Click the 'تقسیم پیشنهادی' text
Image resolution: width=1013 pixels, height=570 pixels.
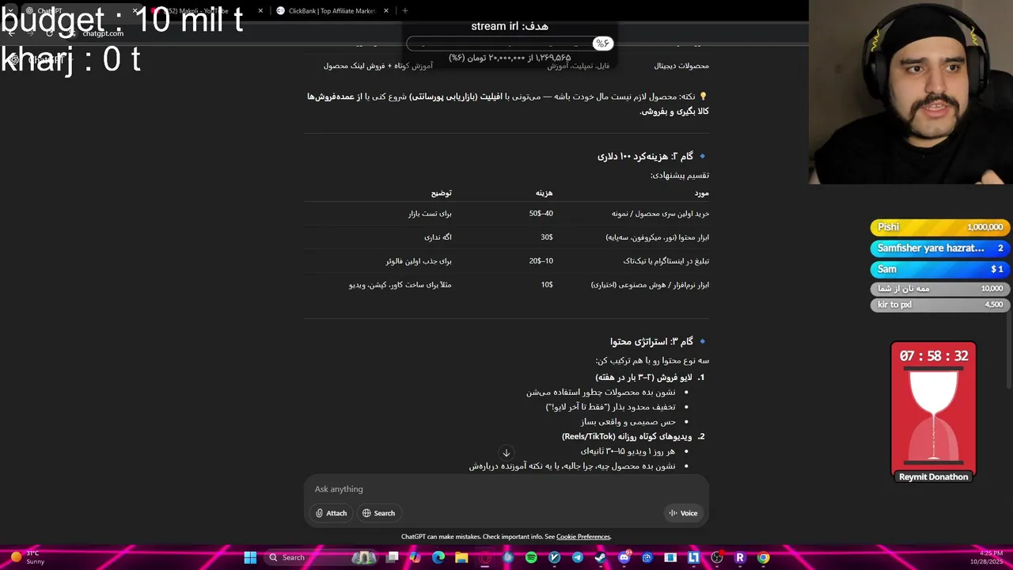tap(680, 175)
